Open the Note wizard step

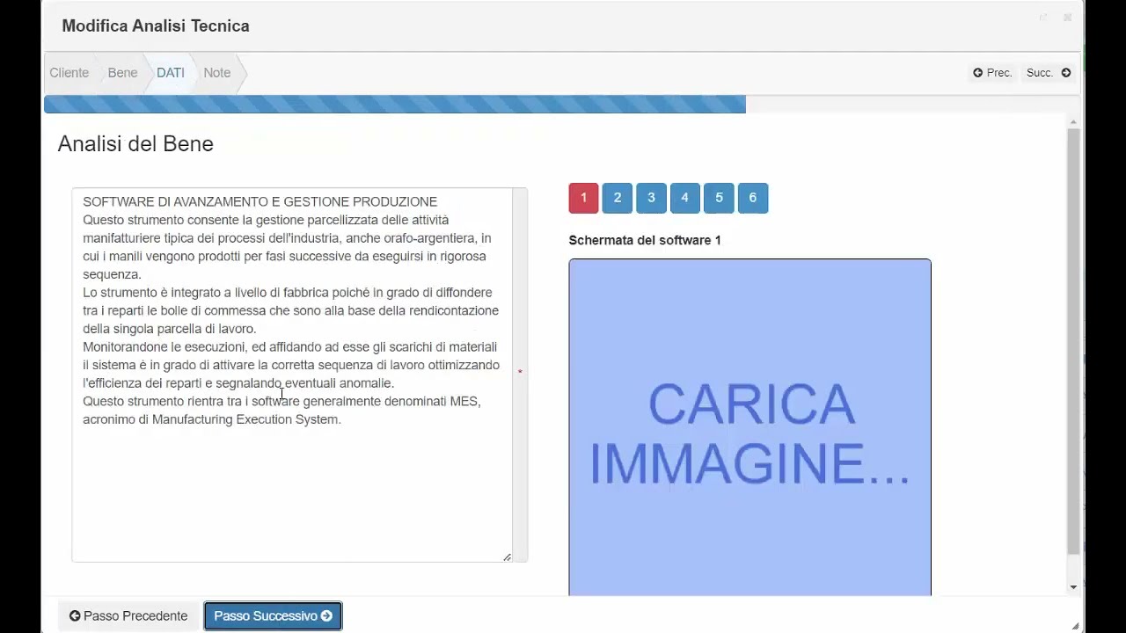tap(217, 73)
